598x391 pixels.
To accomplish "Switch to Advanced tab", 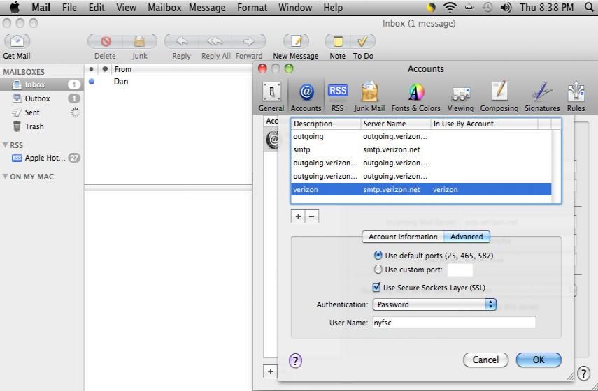I will tap(467, 237).
